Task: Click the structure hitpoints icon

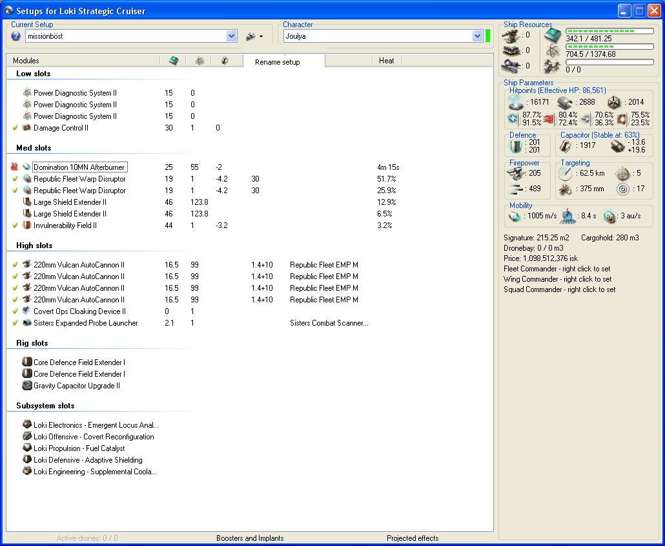Action: pyautogui.click(x=614, y=103)
